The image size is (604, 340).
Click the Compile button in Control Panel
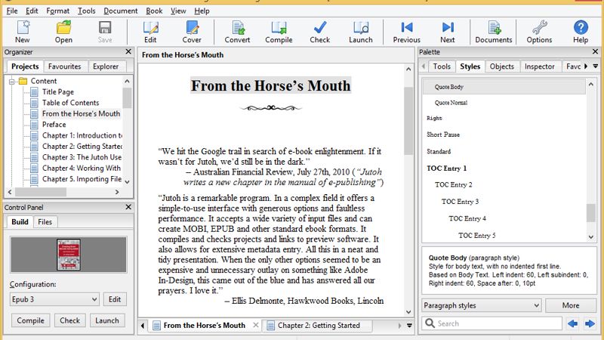(x=30, y=320)
